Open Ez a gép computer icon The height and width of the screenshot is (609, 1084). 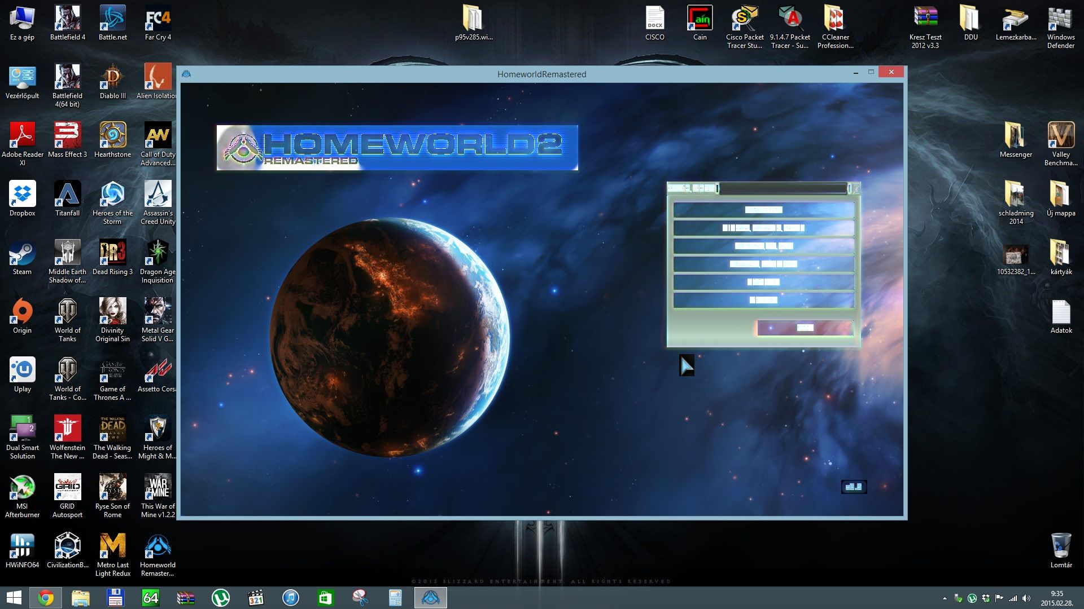pyautogui.click(x=22, y=23)
